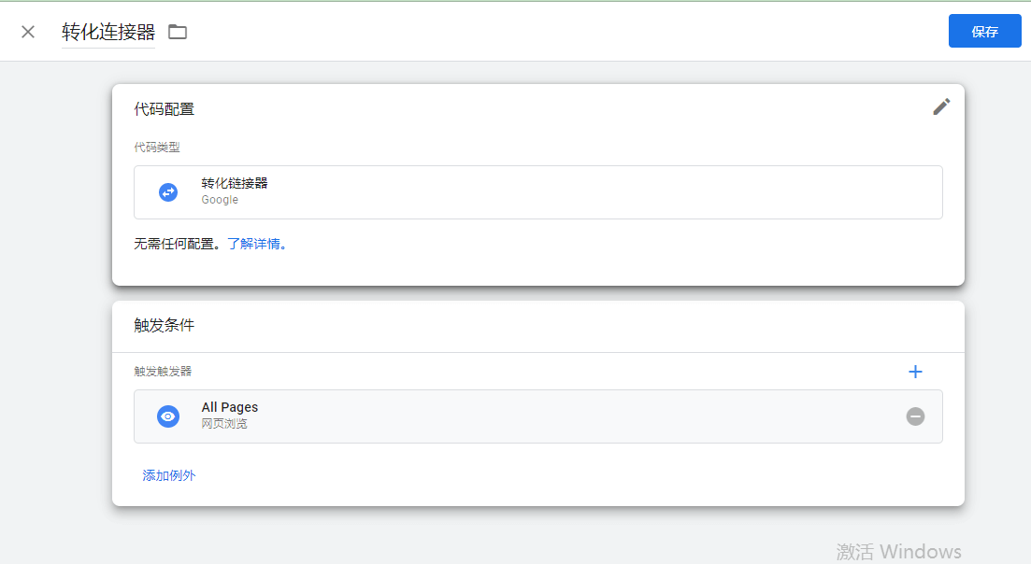Click the blue 转化链接器 arrows icon

point(168,192)
